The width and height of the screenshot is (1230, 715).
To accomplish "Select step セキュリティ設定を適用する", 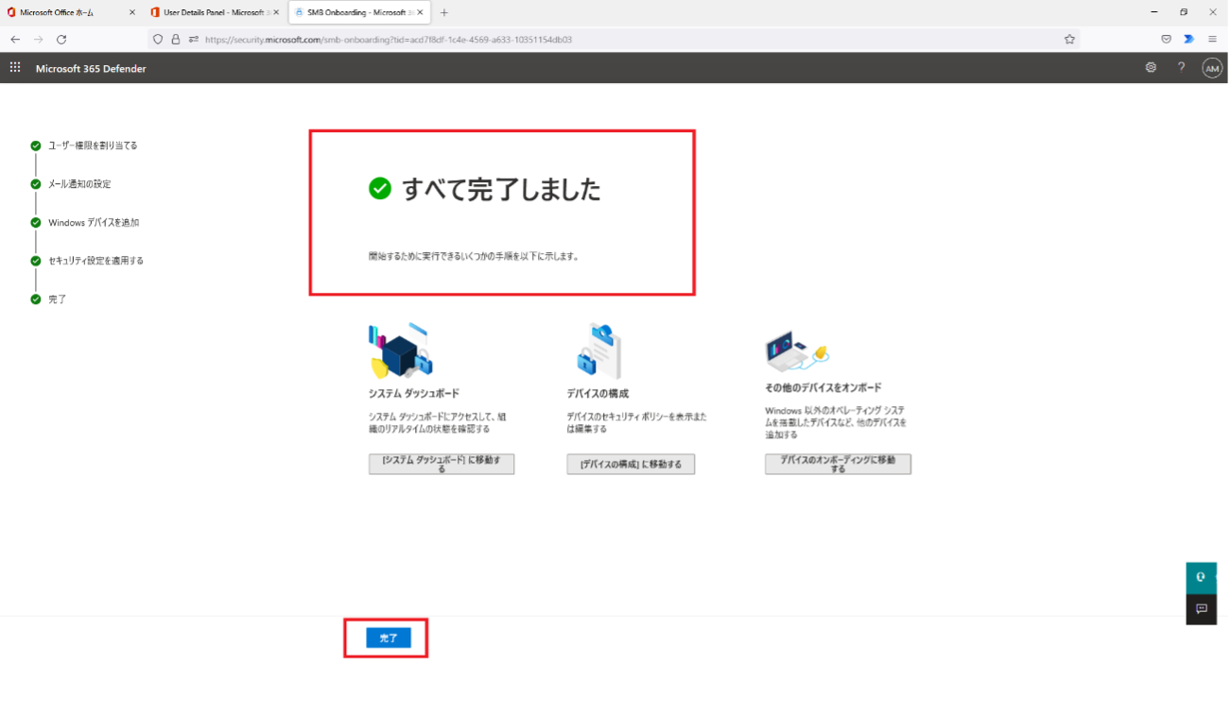I will pyautogui.click(x=95, y=261).
